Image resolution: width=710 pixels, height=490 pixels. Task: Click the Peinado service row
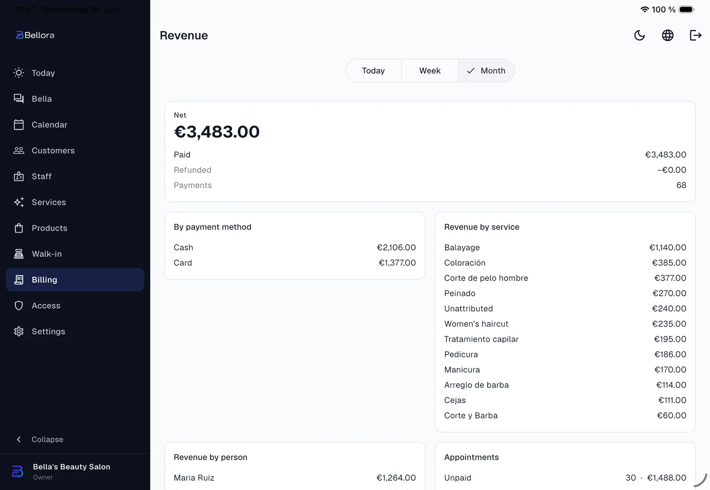565,293
